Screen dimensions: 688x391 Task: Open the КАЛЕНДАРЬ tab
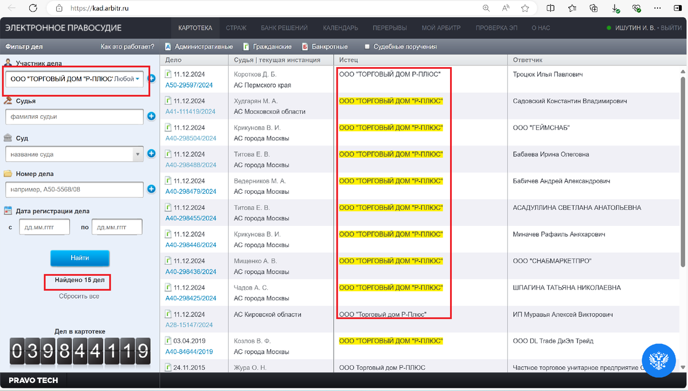[341, 28]
